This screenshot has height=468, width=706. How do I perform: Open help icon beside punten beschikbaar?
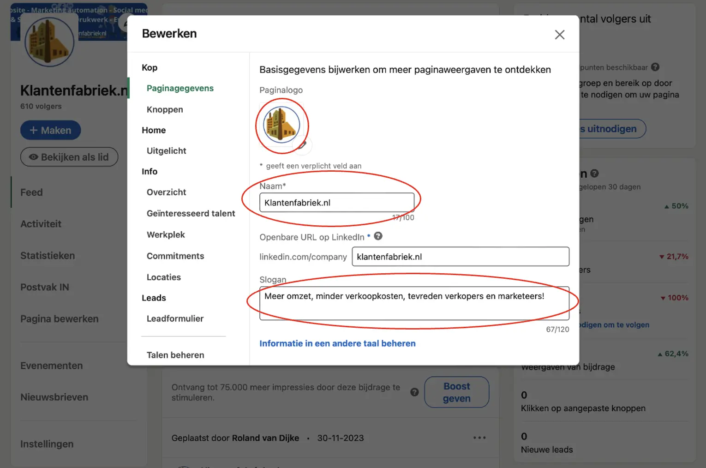point(655,67)
